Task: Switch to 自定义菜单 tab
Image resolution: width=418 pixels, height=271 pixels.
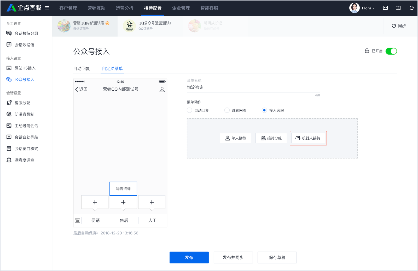Action: (112, 68)
